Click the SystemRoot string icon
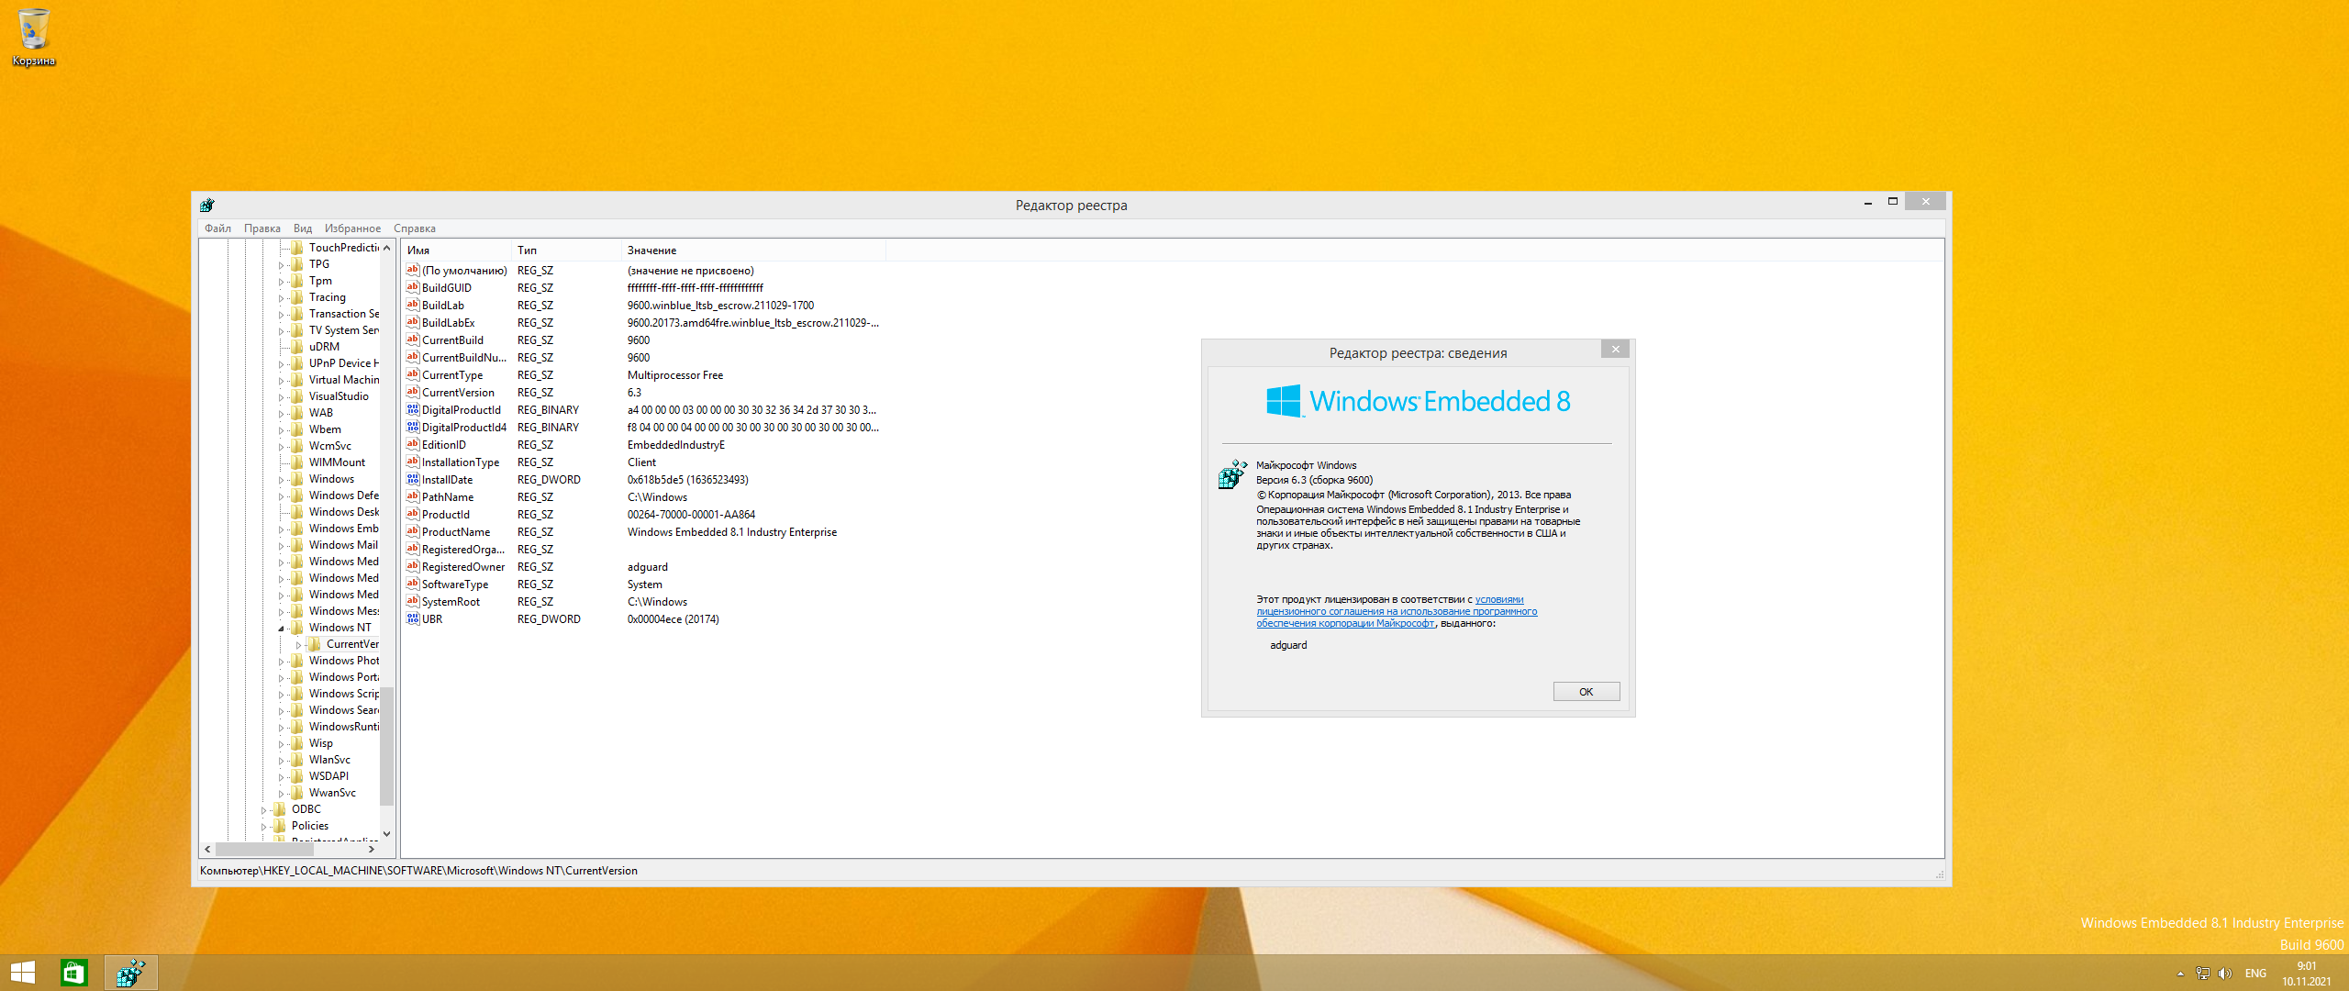 pyautogui.click(x=413, y=602)
